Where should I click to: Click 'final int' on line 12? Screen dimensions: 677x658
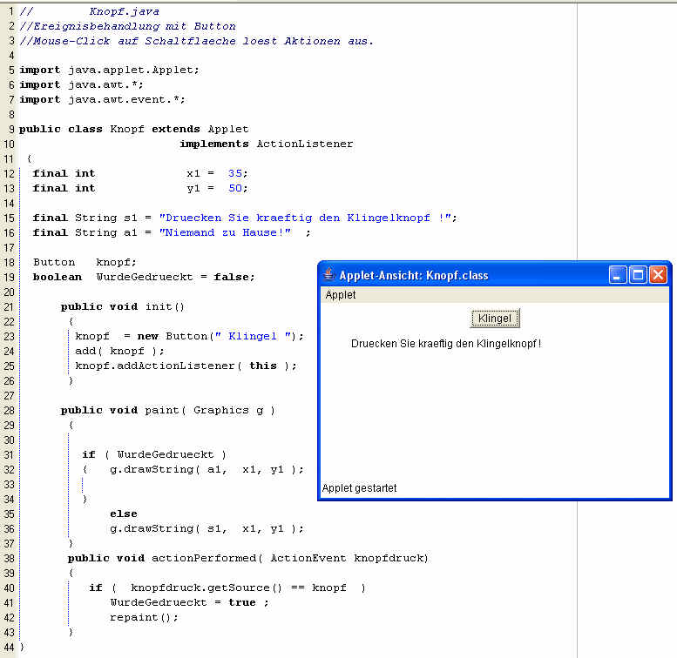pyautogui.click(x=64, y=173)
